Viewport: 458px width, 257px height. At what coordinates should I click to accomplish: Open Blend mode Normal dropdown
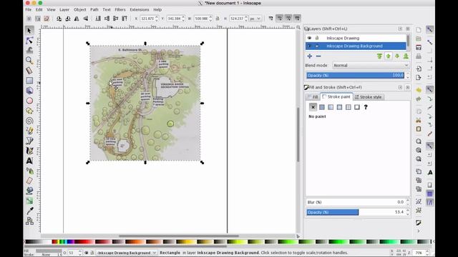tap(371, 65)
